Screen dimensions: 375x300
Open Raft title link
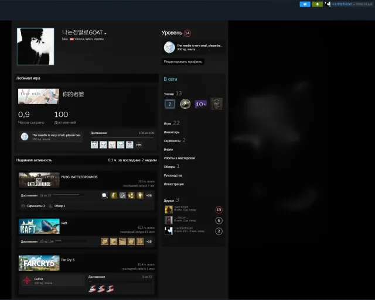[x=64, y=223]
